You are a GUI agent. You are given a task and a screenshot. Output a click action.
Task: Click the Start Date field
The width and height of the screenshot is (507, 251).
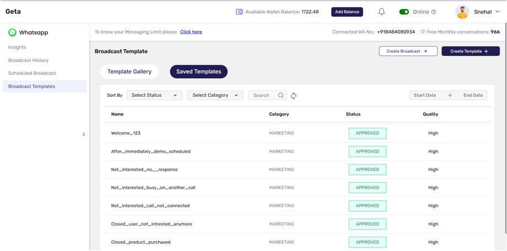425,95
